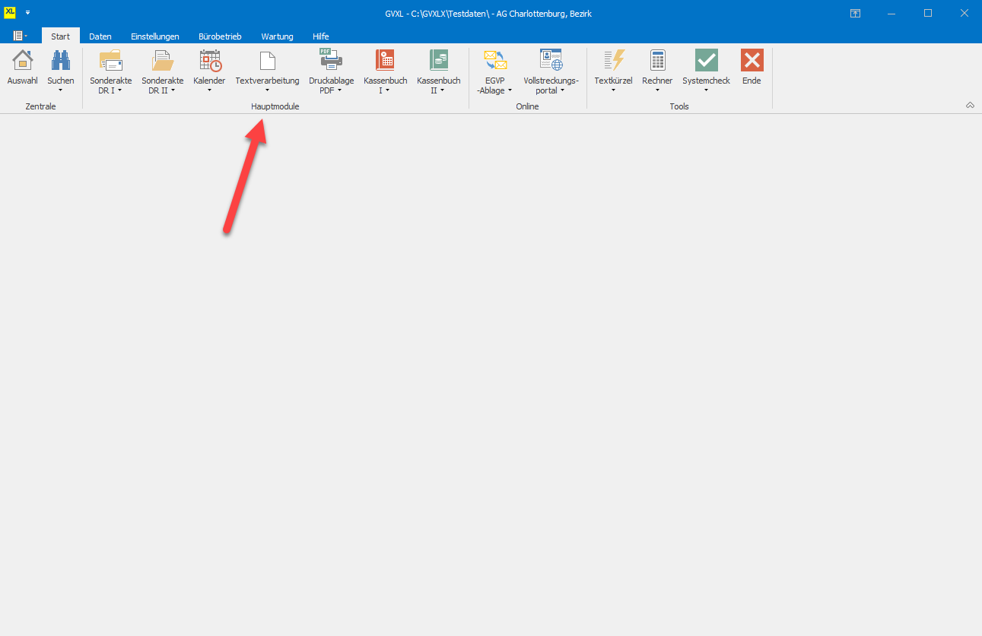This screenshot has width=982, height=636.
Task: Collapse the ribbon with the chevron
Action: [x=970, y=106]
